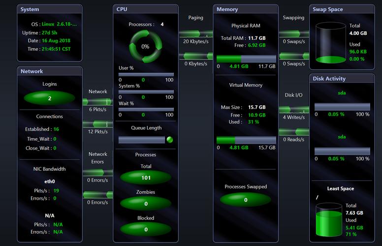
Task: Select the Total processes oval showing 101
Action: 146,178
